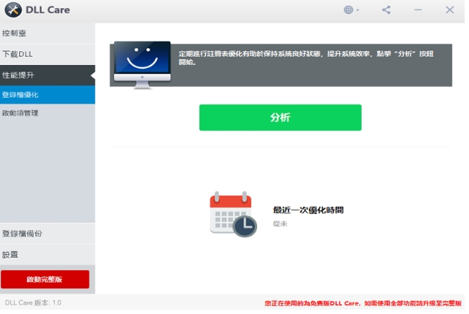Select 登錄檔優化 sub-item
469x314 pixels.
tap(47, 95)
